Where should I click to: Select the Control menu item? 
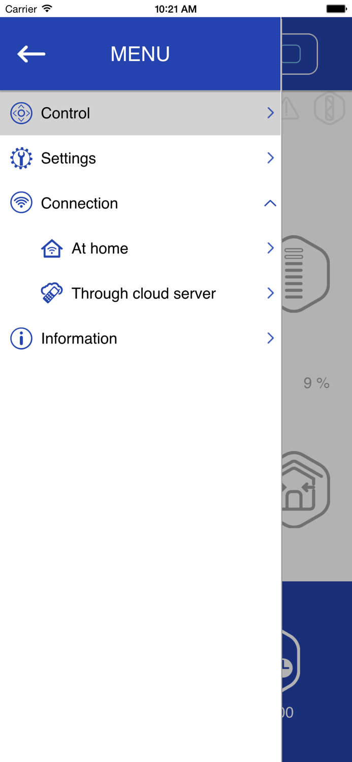point(66,113)
